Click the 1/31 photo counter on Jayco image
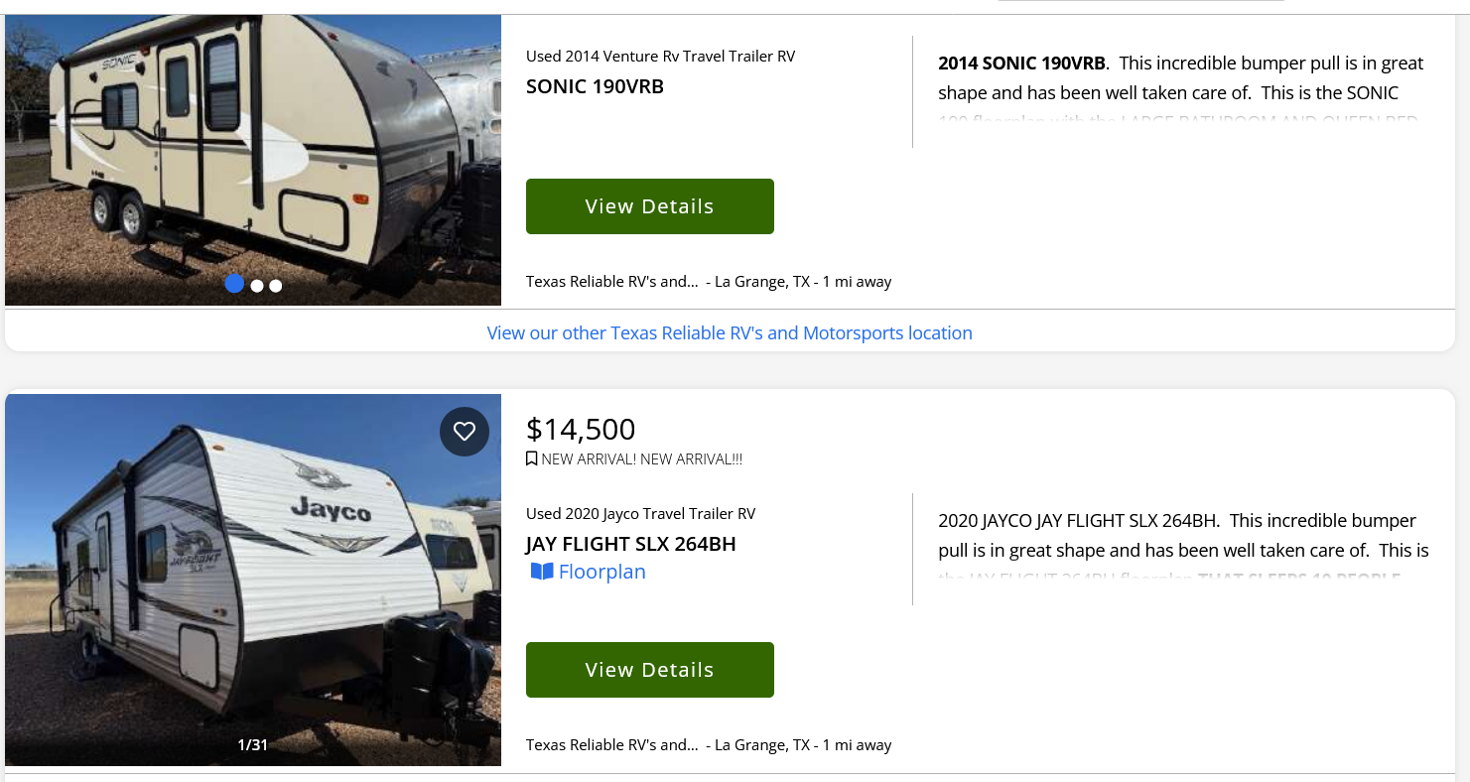Viewport: 1470px width, 782px height. [252, 744]
